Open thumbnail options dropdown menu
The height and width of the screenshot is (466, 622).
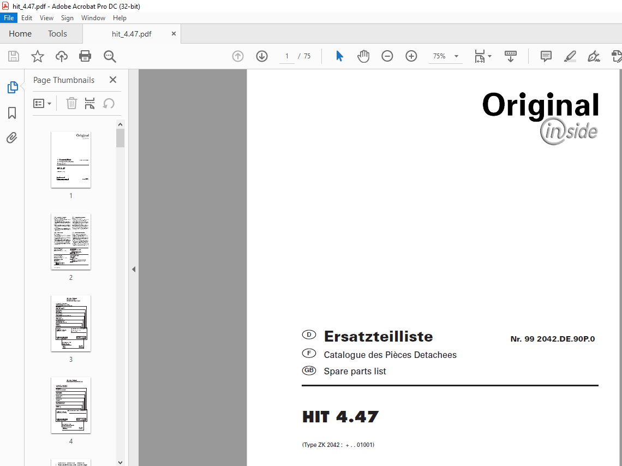click(x=42, y=104)
